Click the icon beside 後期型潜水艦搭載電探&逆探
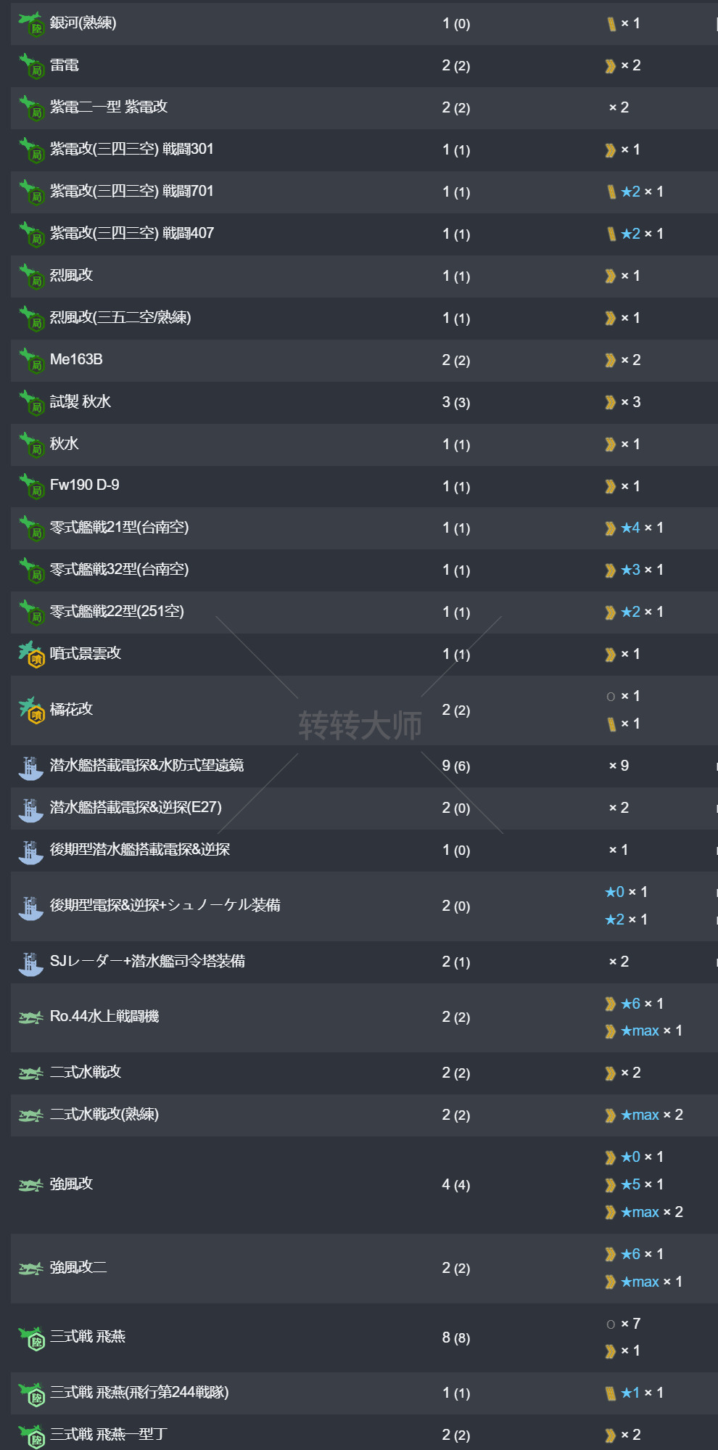Viewport: 718px width, 1450px height. 30,851
